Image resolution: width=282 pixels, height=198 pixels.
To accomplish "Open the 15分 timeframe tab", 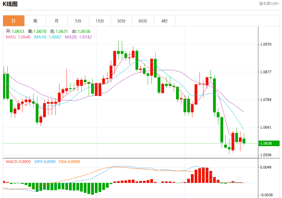I will (100, 21).
